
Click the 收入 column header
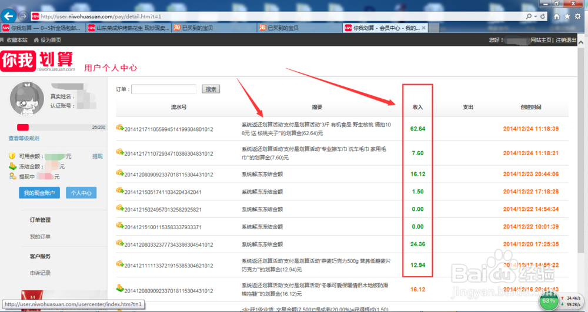click(417, 107)
